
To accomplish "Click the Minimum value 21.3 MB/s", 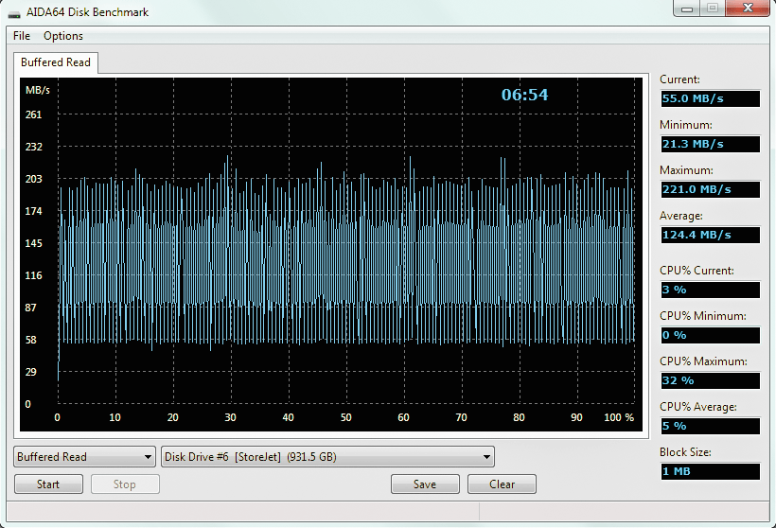I will coord(710,144).
